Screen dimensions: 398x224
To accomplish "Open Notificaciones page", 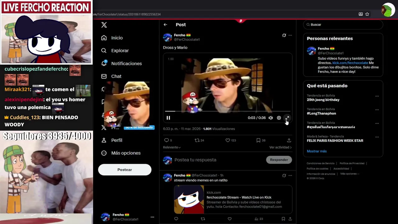I will pos(121,63).
